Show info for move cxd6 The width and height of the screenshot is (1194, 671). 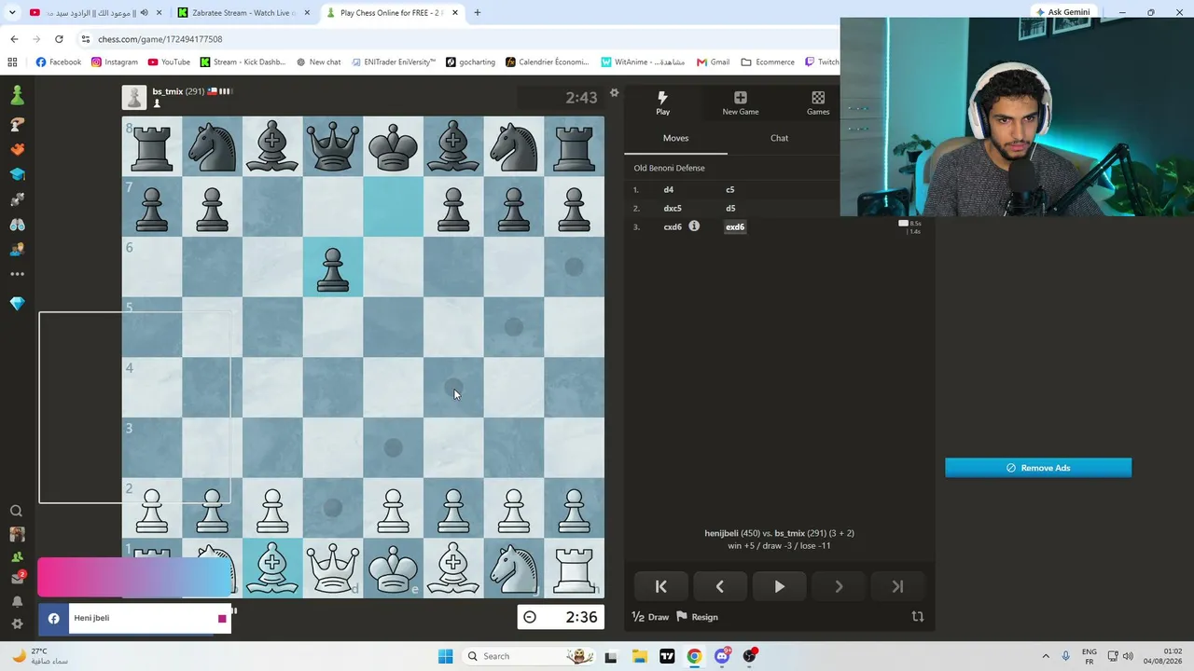pos(694,226)
